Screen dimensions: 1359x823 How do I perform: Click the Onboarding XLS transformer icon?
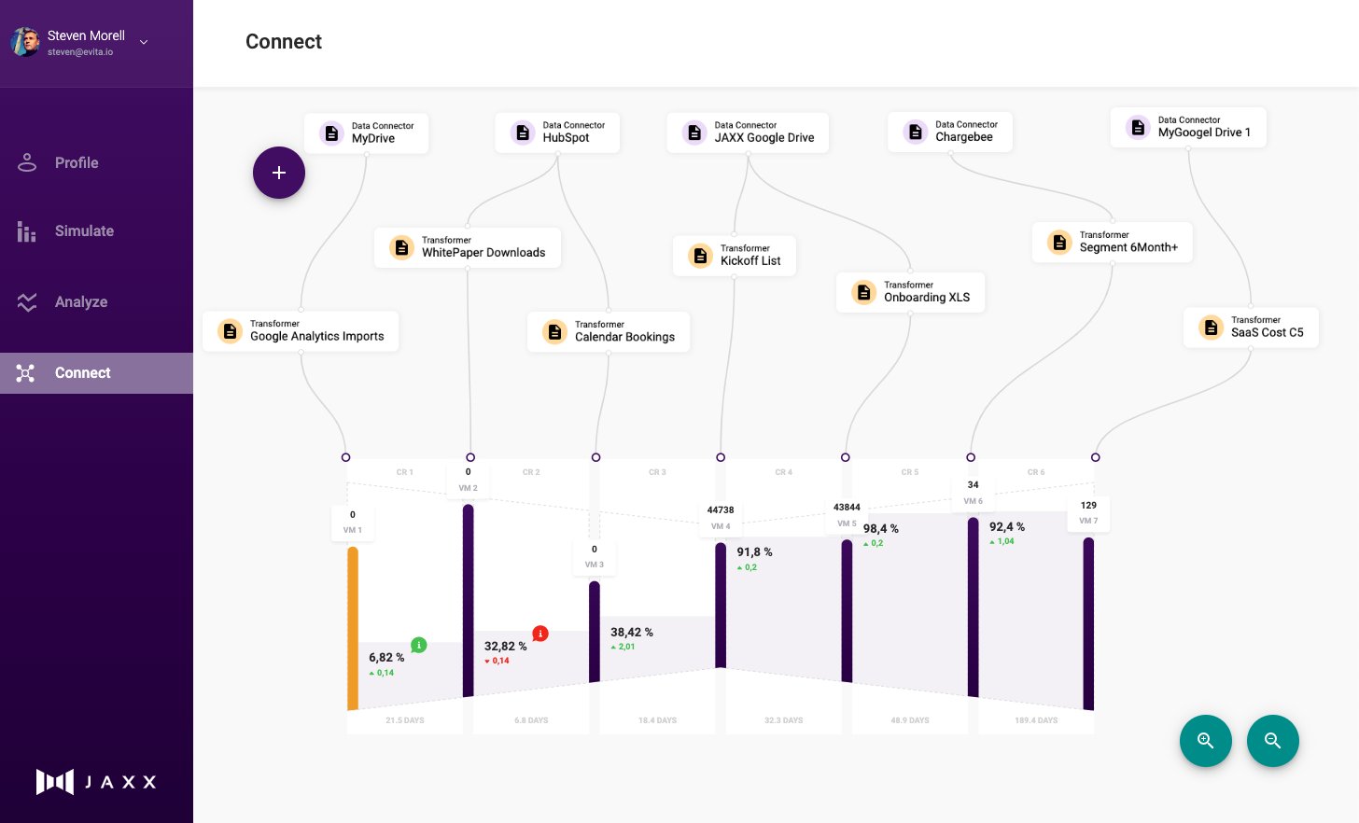(x=863, y=292)
